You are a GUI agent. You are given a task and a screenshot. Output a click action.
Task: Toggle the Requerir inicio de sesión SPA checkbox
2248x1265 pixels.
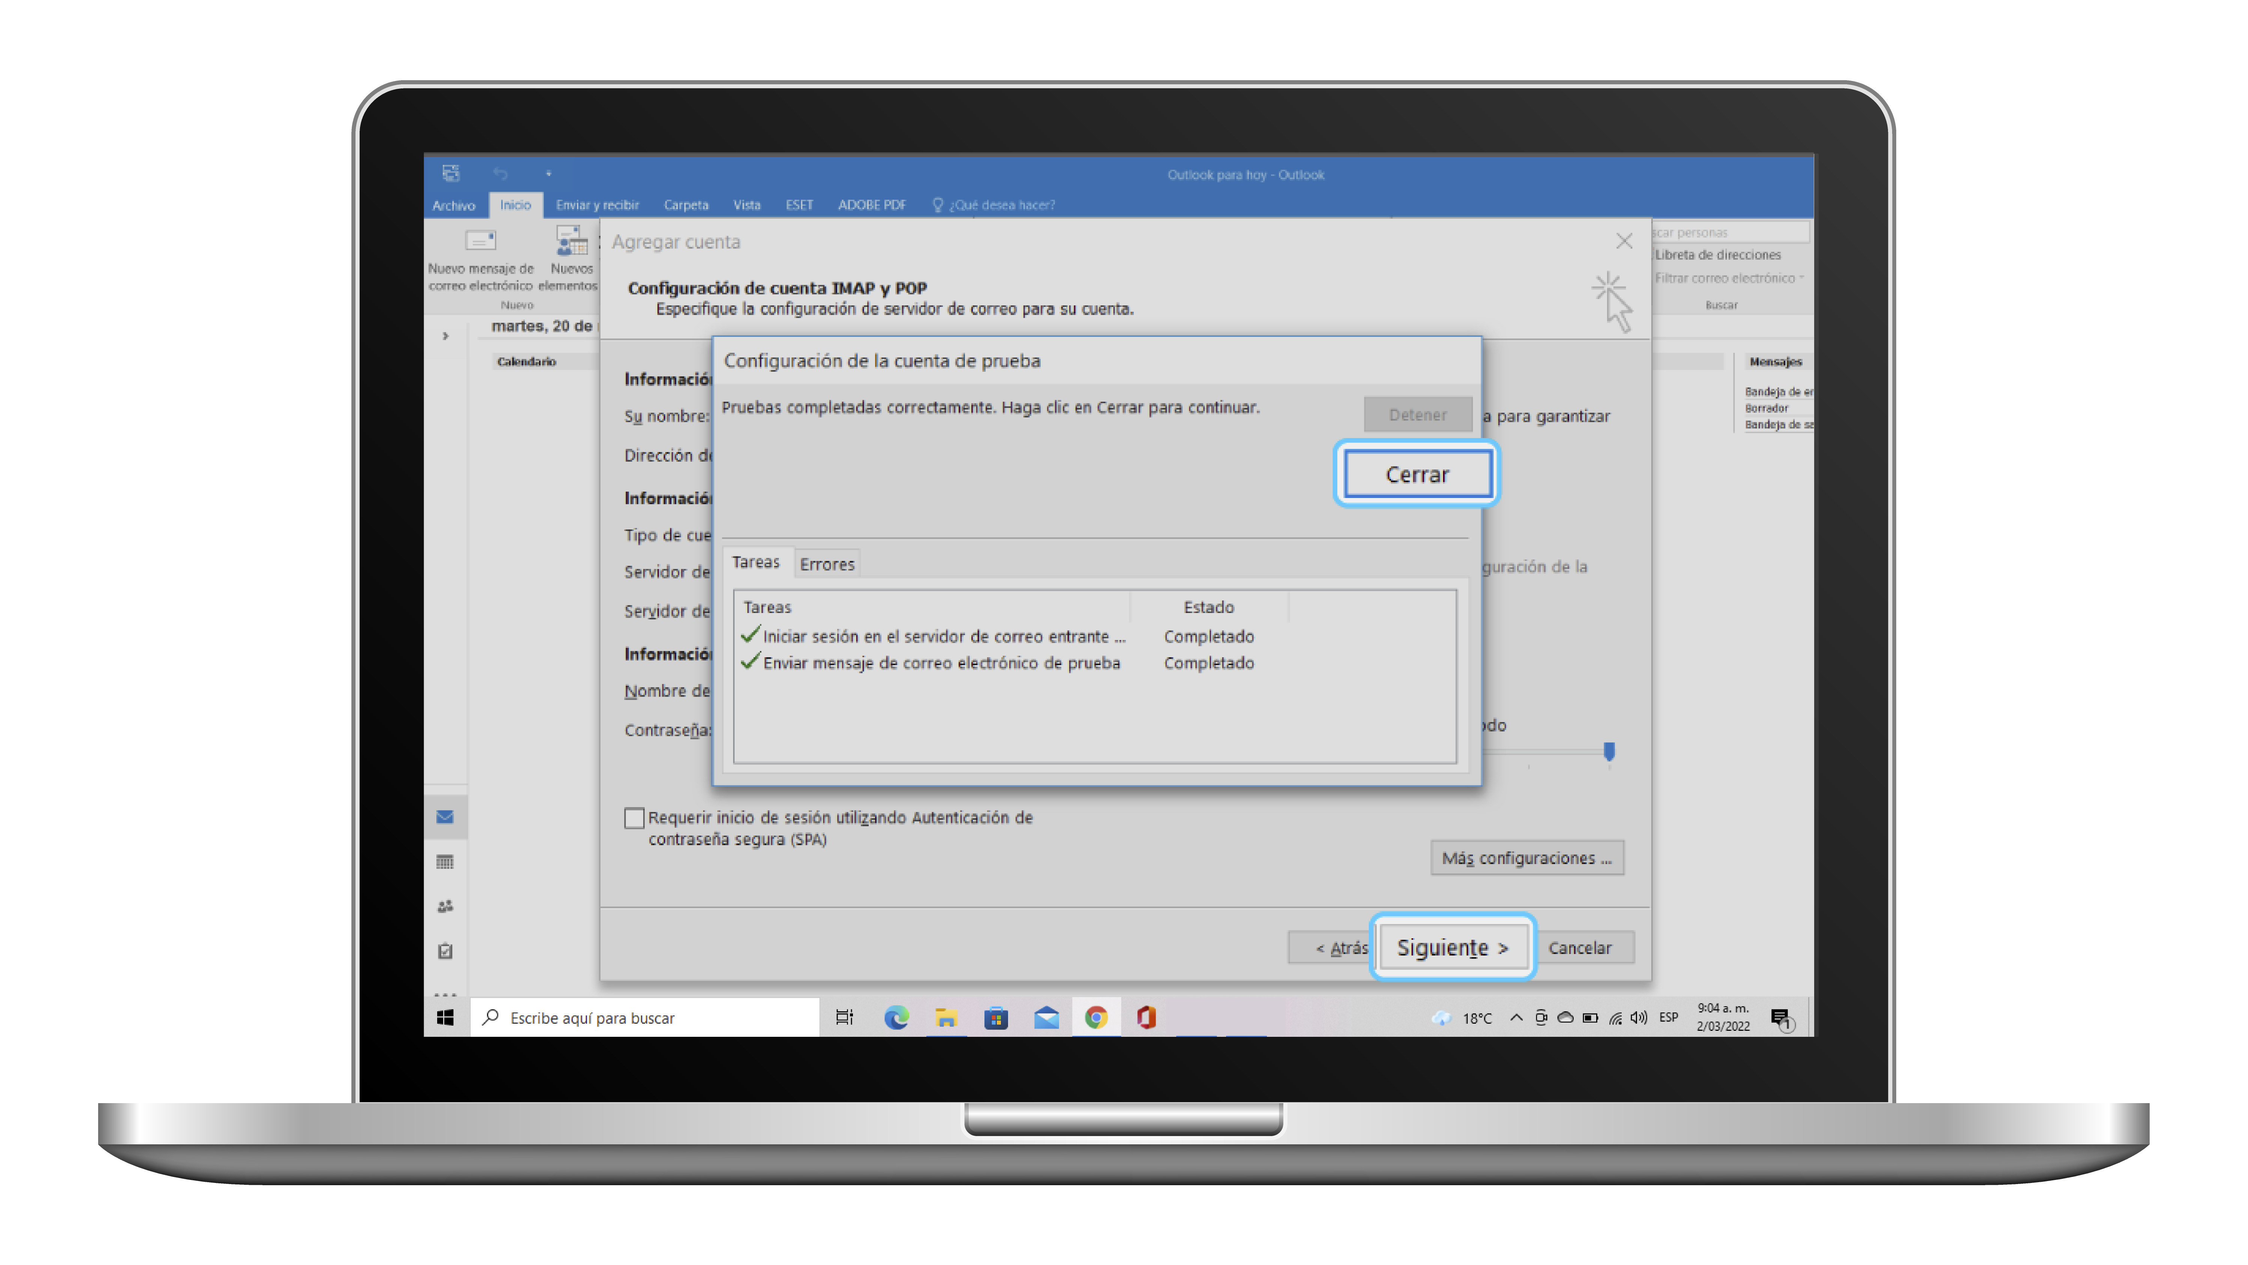point(635,818)
